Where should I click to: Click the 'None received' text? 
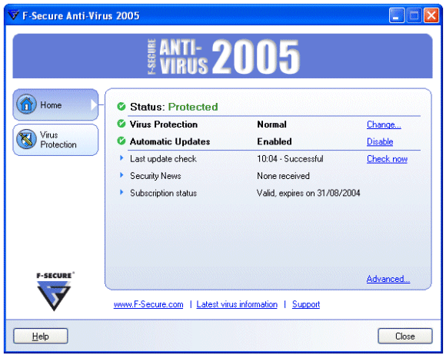(x=283, y=176)
